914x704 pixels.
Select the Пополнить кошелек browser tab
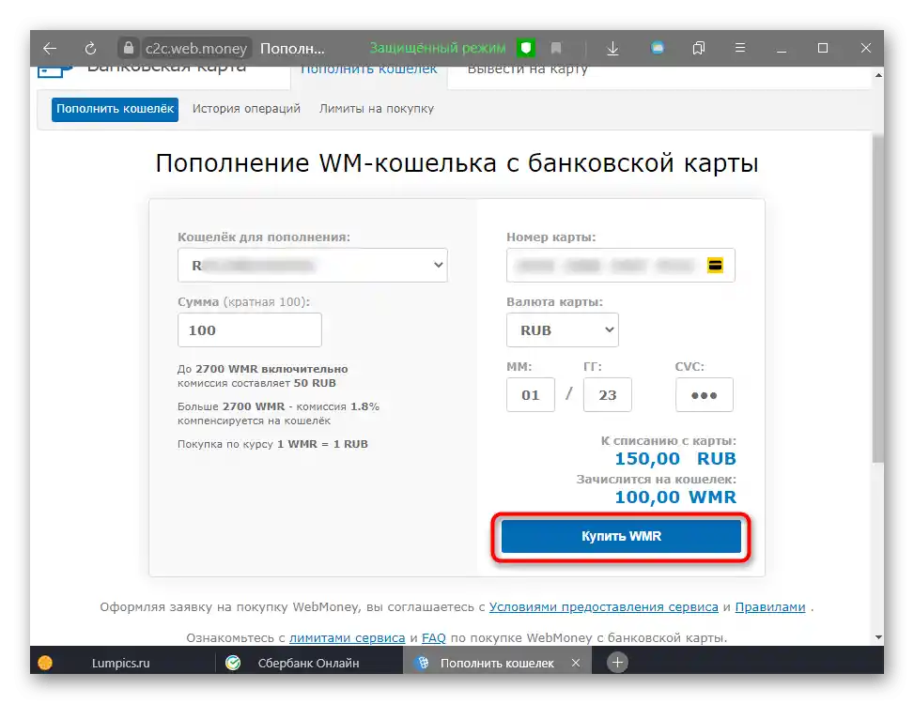coord(497,663)
